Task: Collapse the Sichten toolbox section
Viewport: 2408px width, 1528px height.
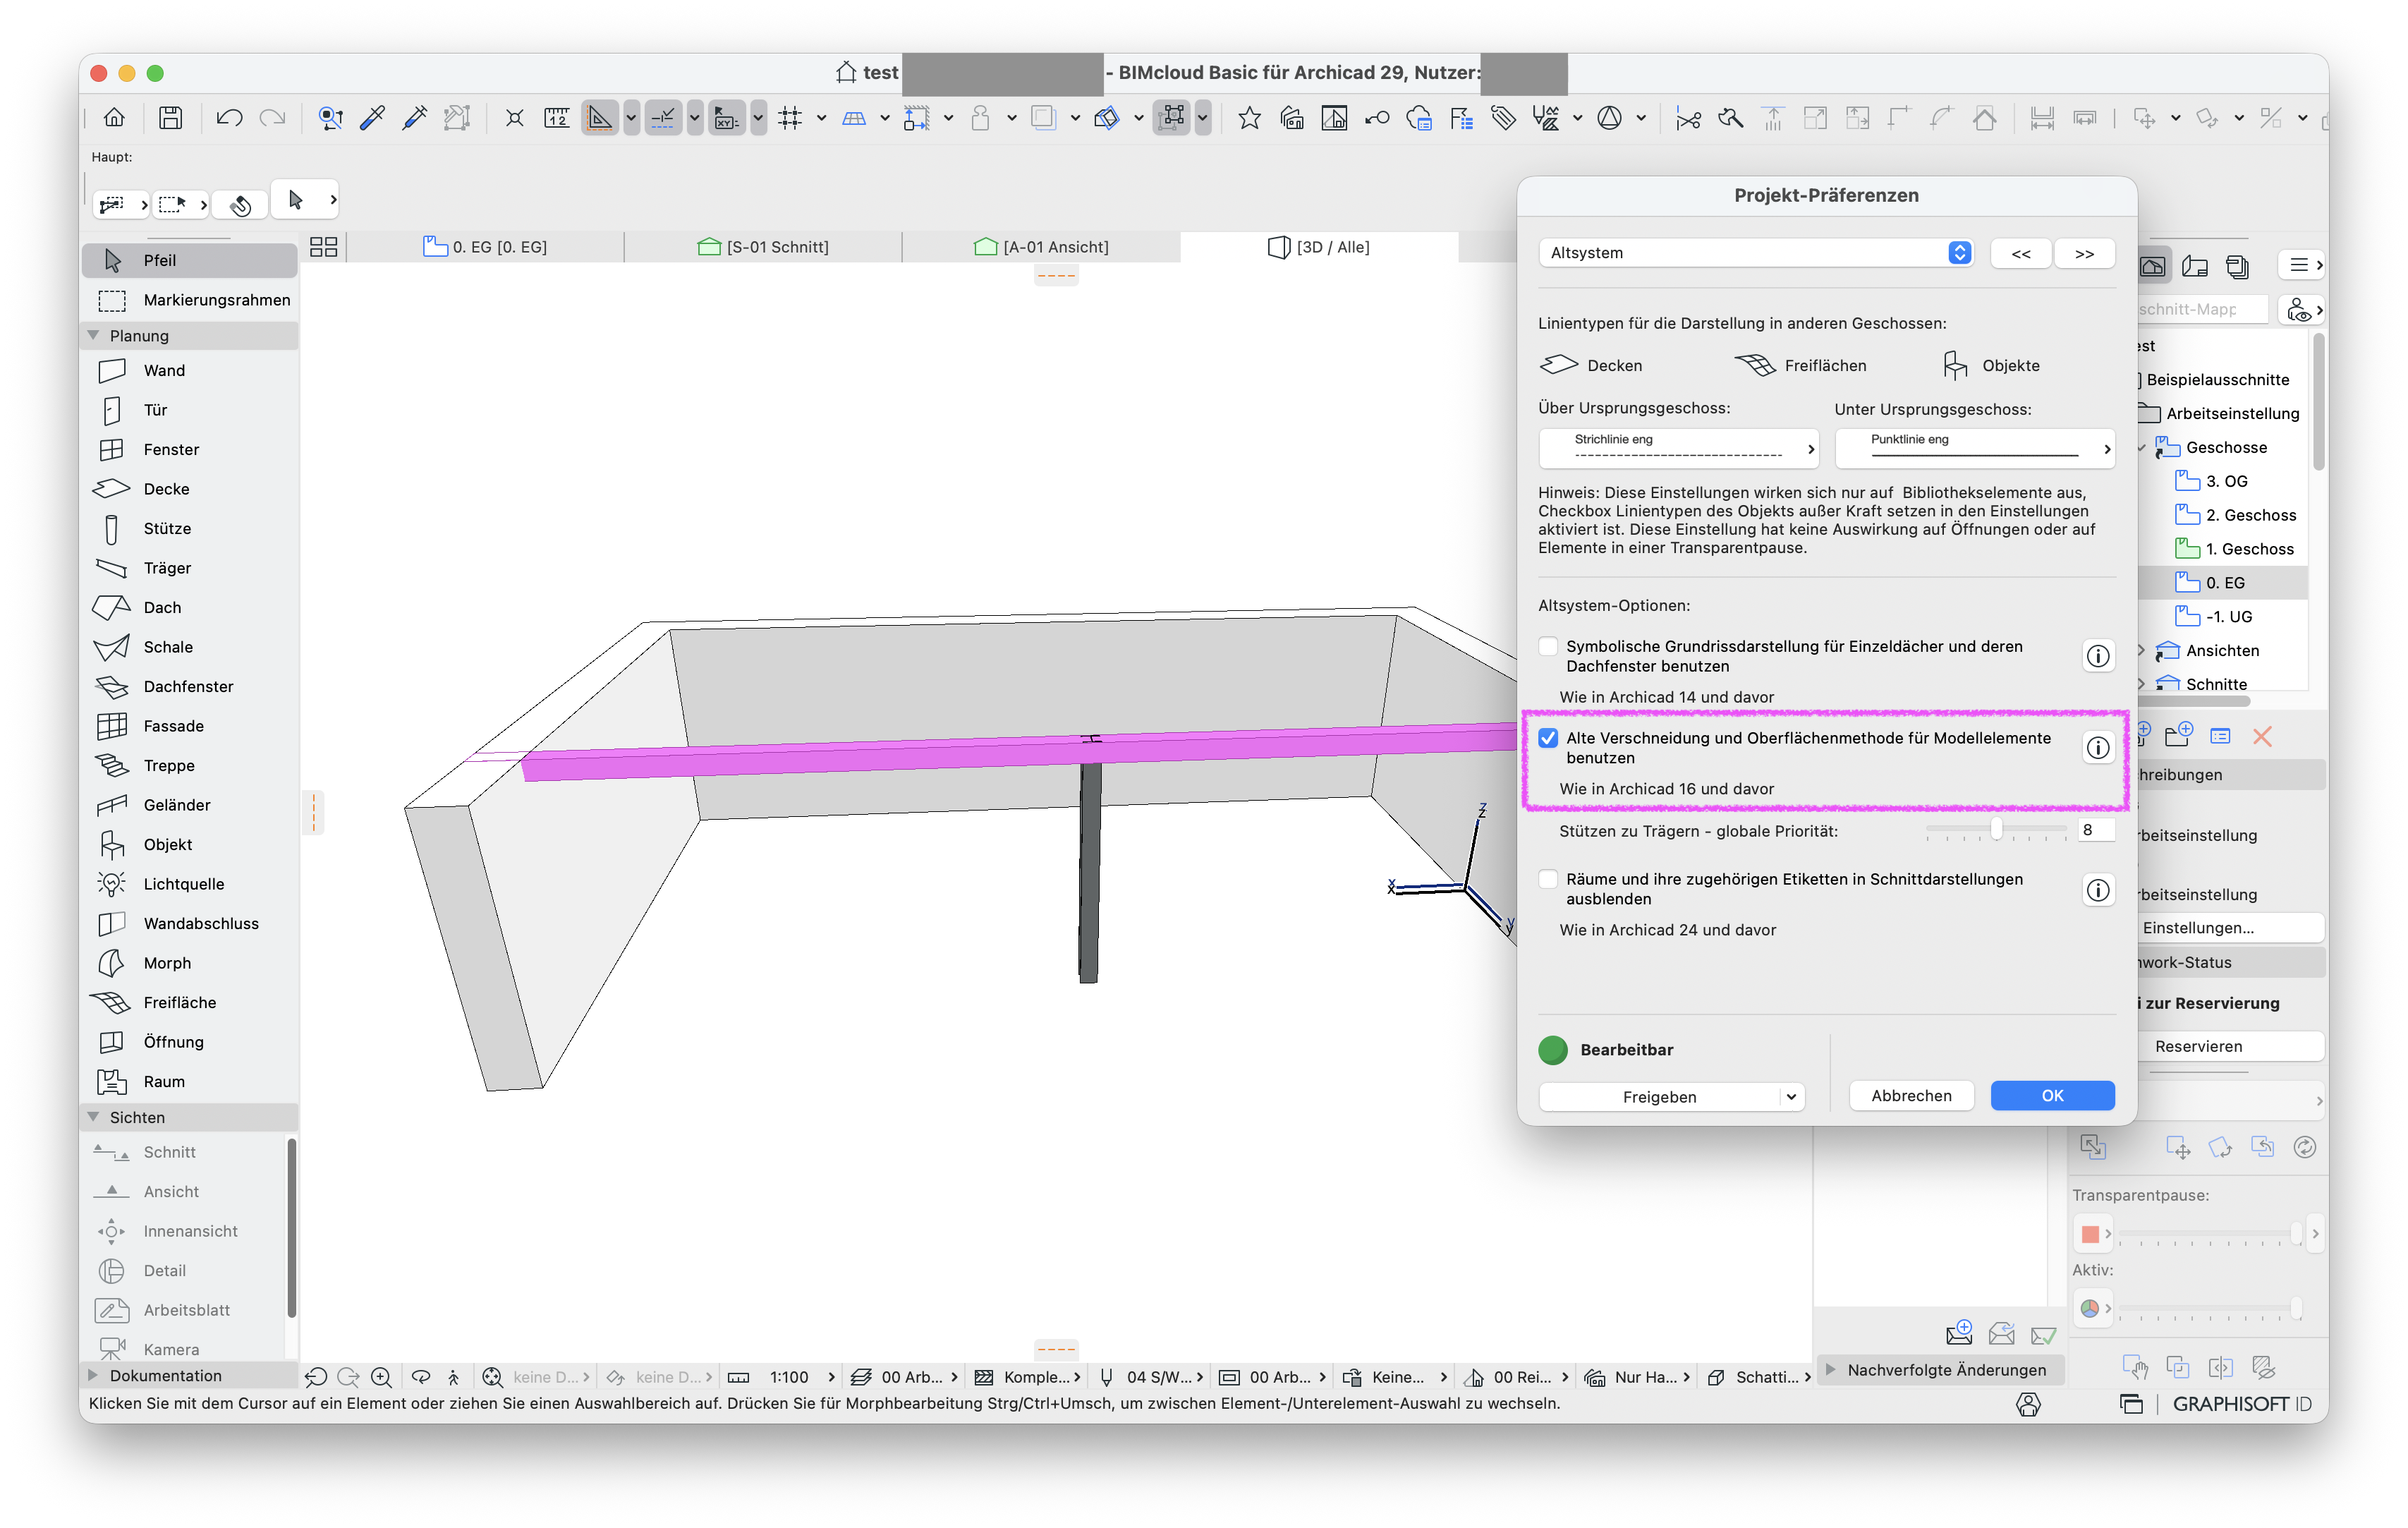Action: [93, 1117]
